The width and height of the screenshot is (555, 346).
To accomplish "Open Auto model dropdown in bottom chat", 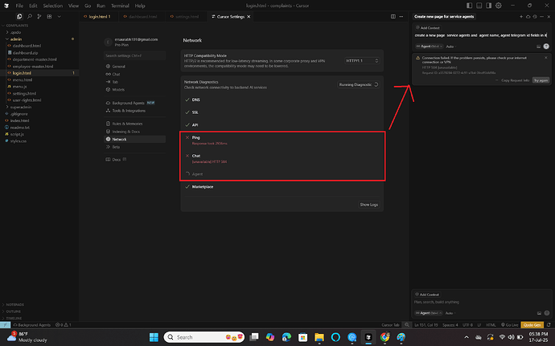I will [450, 313].
